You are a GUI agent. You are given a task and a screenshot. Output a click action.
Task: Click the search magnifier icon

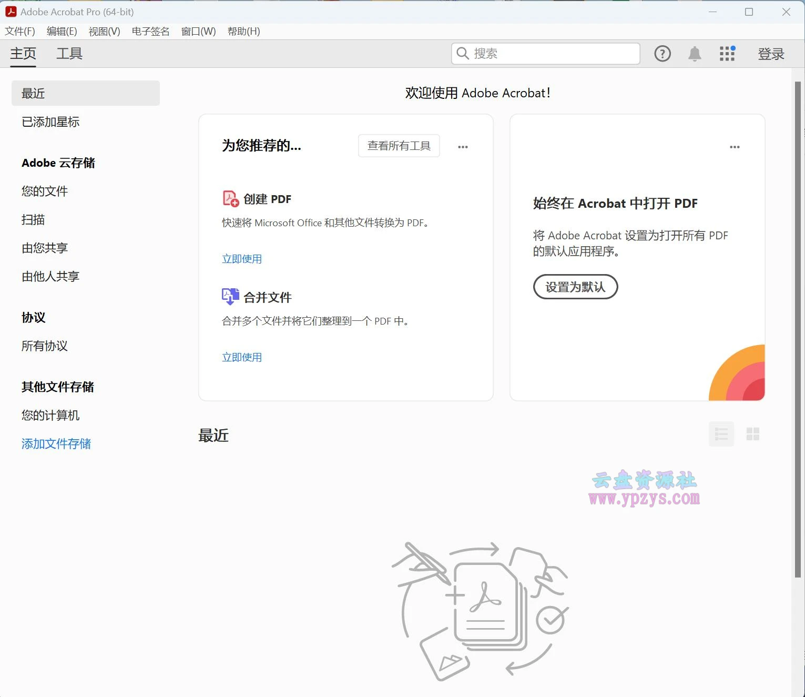pos(462,53)
